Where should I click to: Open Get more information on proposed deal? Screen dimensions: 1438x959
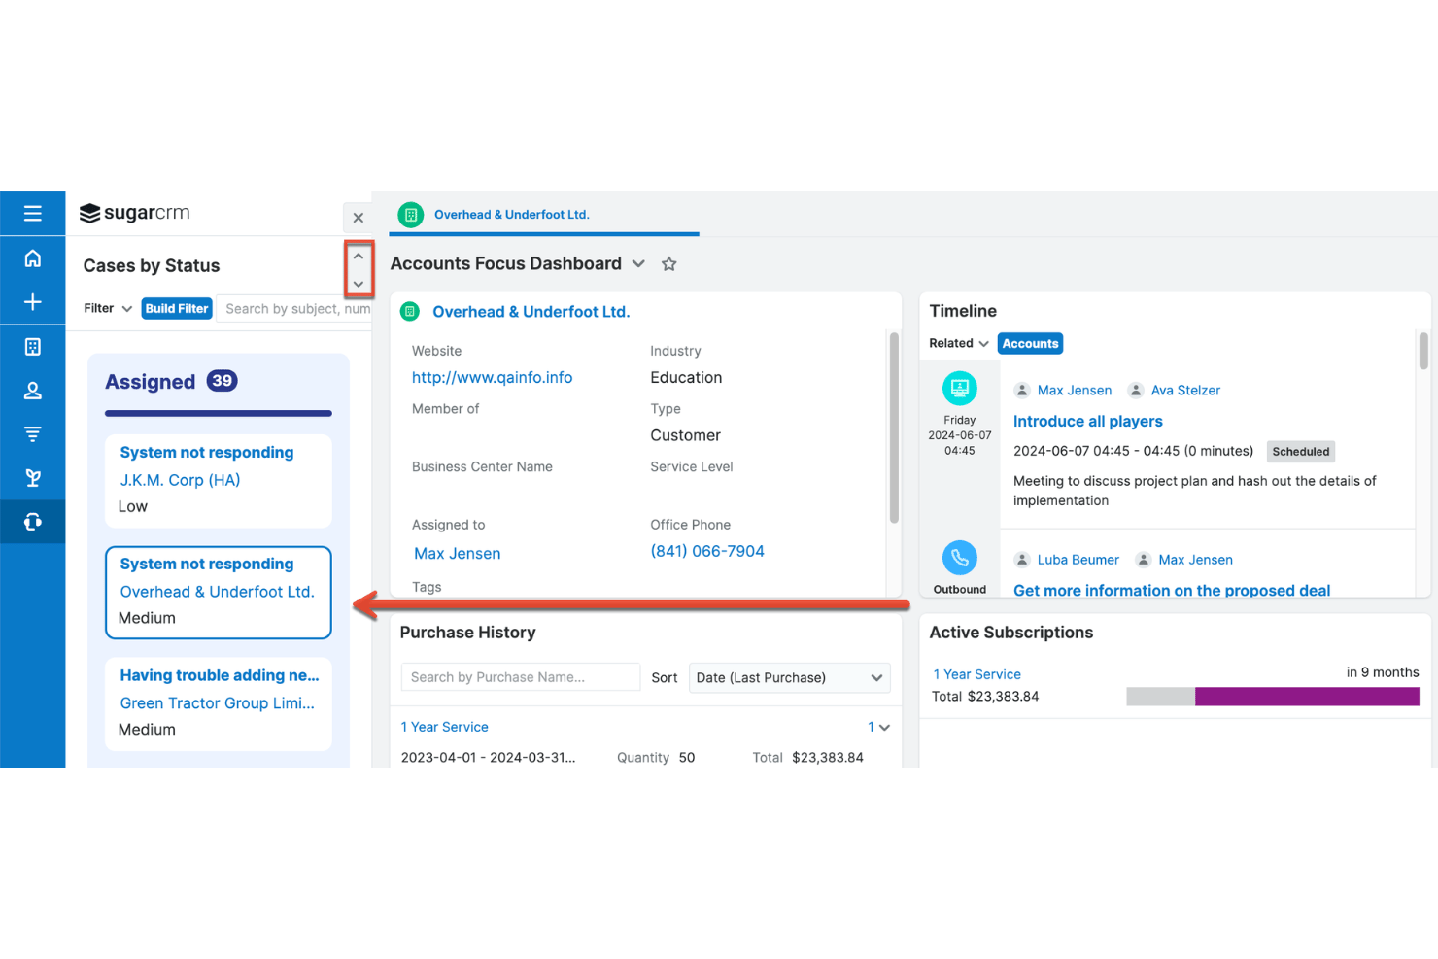tap(1172, 591)
